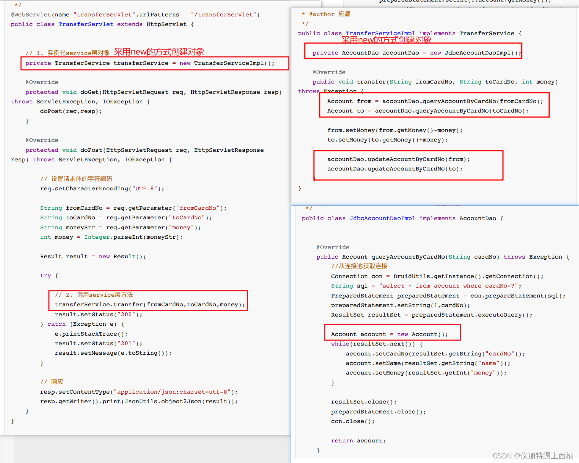The width and height of the screenshot is (579, 463).
Task: Select the 'String moneyStr = req.getParameter' line
Action: 121,227
